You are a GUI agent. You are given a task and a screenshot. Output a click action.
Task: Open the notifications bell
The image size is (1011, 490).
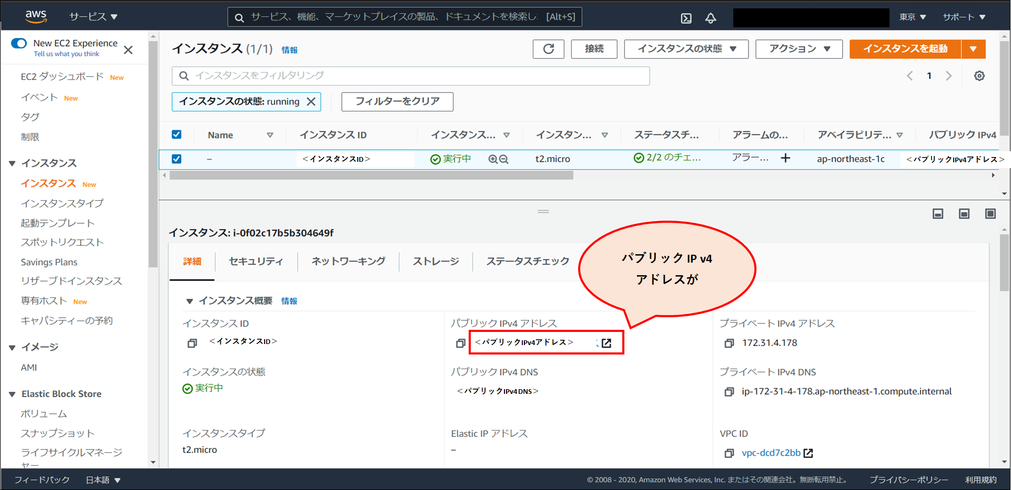coord(711,18)
